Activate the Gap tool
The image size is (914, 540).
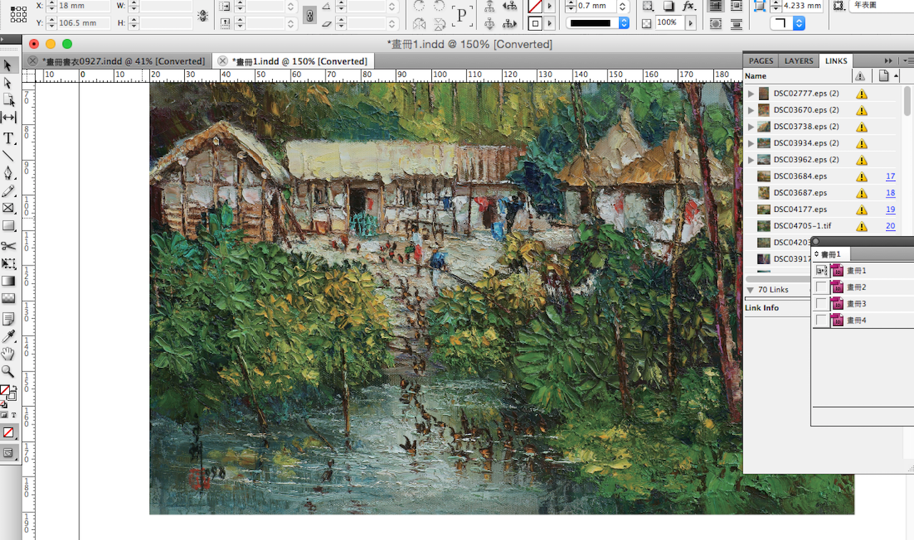[9, 118]
